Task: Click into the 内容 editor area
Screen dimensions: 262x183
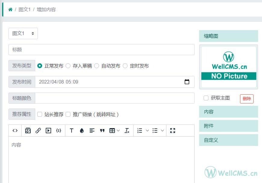Action: pyautogui.click(x=101, y=160)
